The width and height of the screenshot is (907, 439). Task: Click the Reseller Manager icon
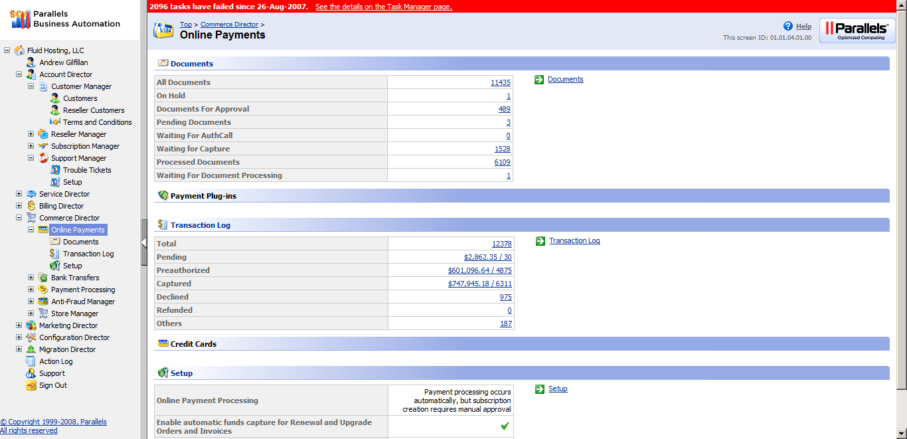click(x=43, y=134)
